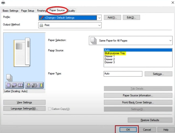This screenshot has width=175, height=133.
Task: Open the Page Setup tab
Action: [x=28, y=11]
